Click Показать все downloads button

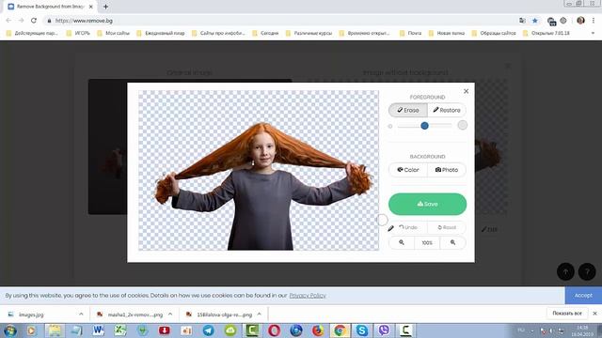[567, 314]
